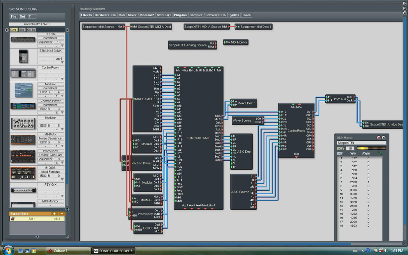Minimize the DSP Meter panel
Viewport: 408px width, 255px height.
[379, 137]
